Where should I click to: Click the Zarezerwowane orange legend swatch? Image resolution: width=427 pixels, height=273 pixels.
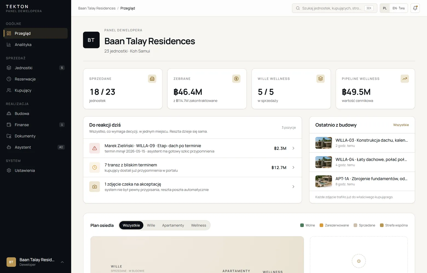(x=321, y=225)
